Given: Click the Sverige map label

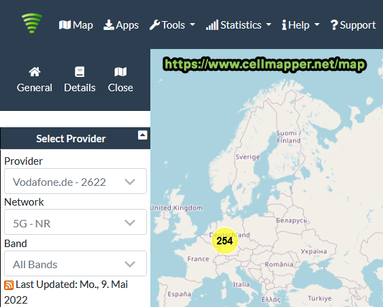Looking at the screenshot, I should click(x=248, y=157).
